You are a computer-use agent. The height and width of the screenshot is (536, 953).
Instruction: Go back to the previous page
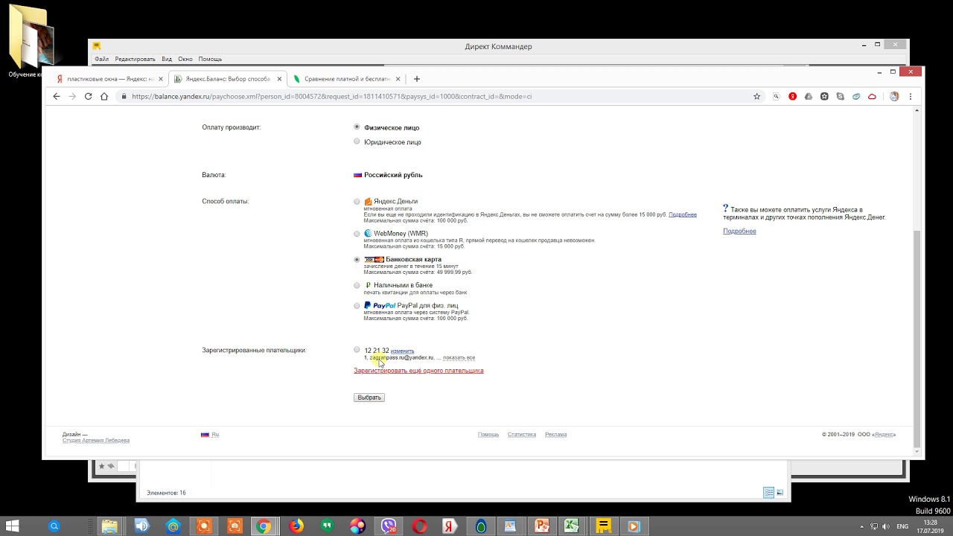tap(56, 97)
